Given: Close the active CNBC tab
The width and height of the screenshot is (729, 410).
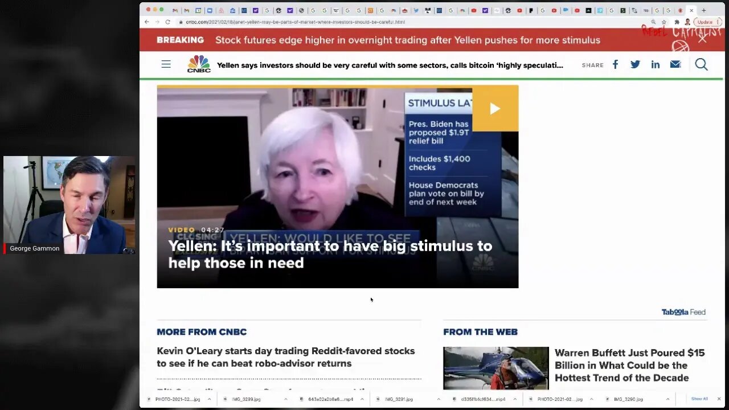Looking at the screenshot, I should point(691,10).
